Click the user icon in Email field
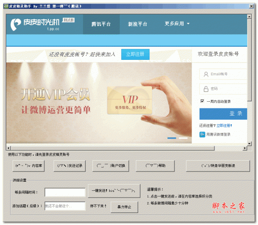This screenshot has width=258, height=225. click(206, 74)
